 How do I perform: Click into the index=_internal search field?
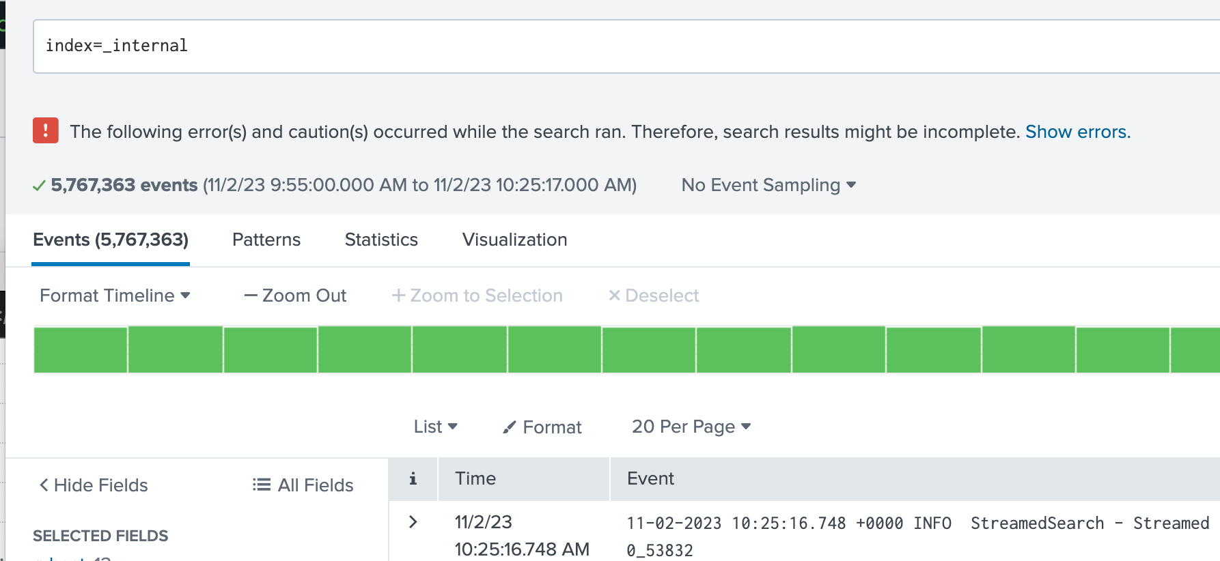[x=615, y=46]
